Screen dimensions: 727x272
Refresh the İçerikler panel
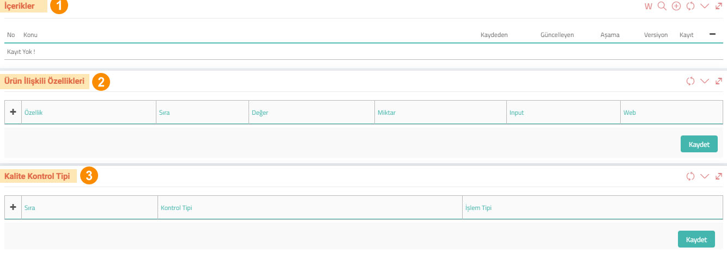690,7
